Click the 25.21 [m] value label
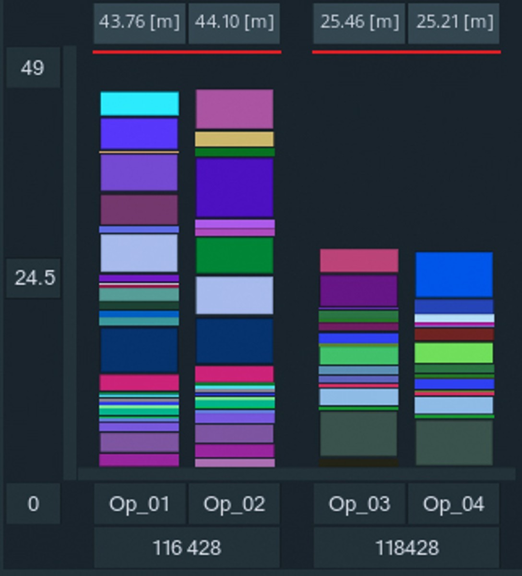This screenshot has width=522, height=576. (454, 23)
